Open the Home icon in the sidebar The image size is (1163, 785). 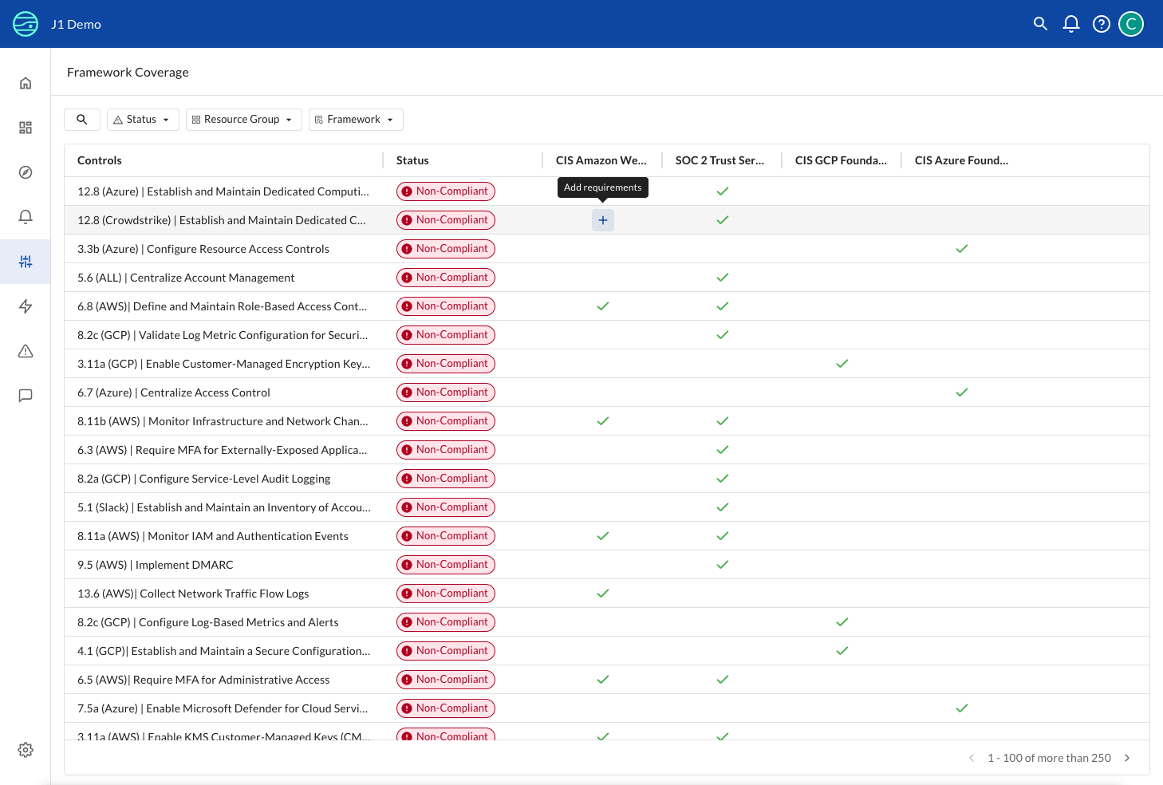pyautogui.click(x=26, y=83)
